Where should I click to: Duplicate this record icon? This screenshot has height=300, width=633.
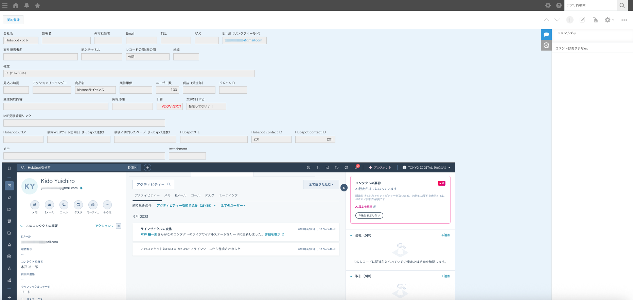click(595, 20)
